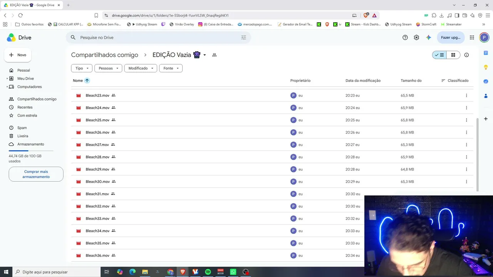This screenshot has width=493, height=277.
Task: Go to Compartilhados comigo breadcrumb
Action: click(x=105, y=55)
